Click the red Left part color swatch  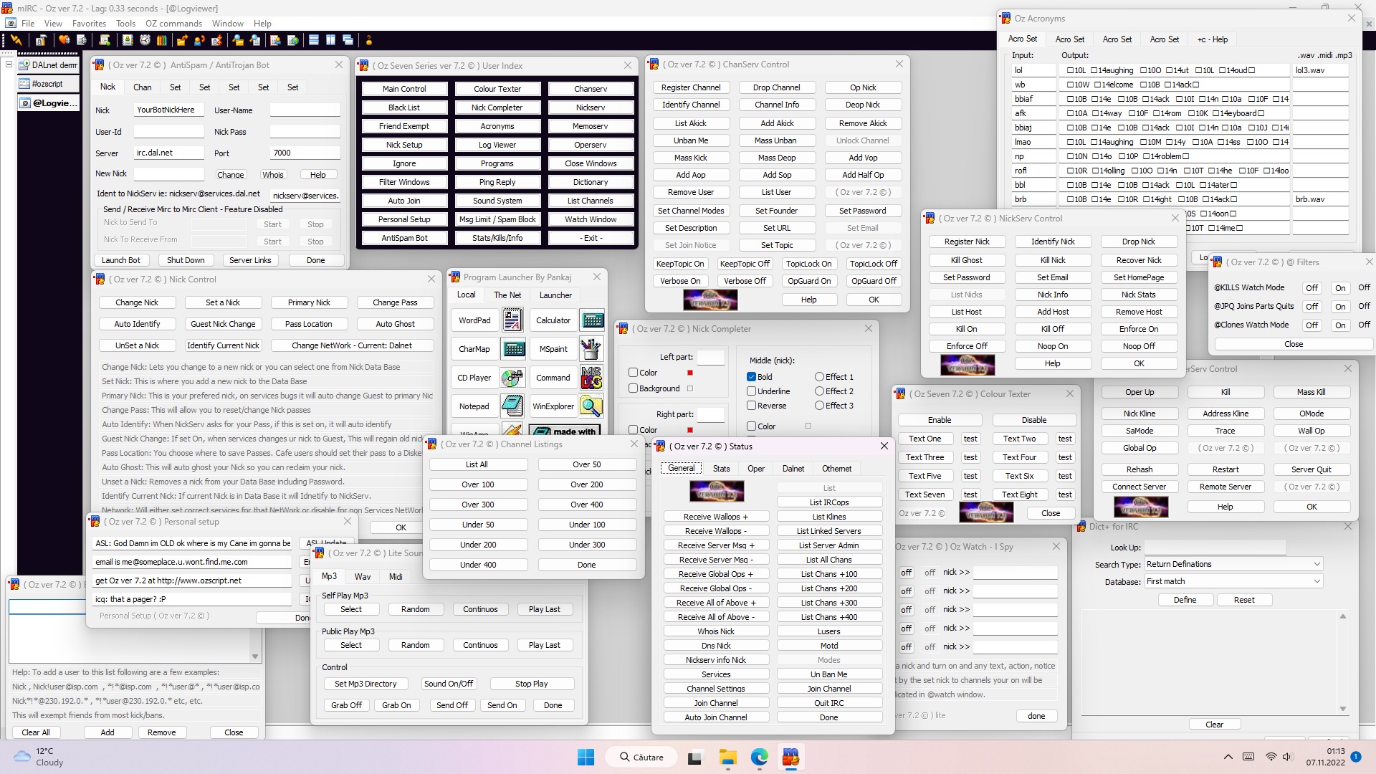tap(690, 373)
